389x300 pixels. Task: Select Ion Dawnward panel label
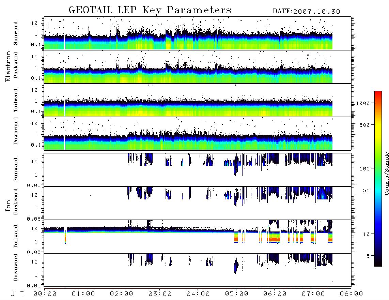point(16,267)
